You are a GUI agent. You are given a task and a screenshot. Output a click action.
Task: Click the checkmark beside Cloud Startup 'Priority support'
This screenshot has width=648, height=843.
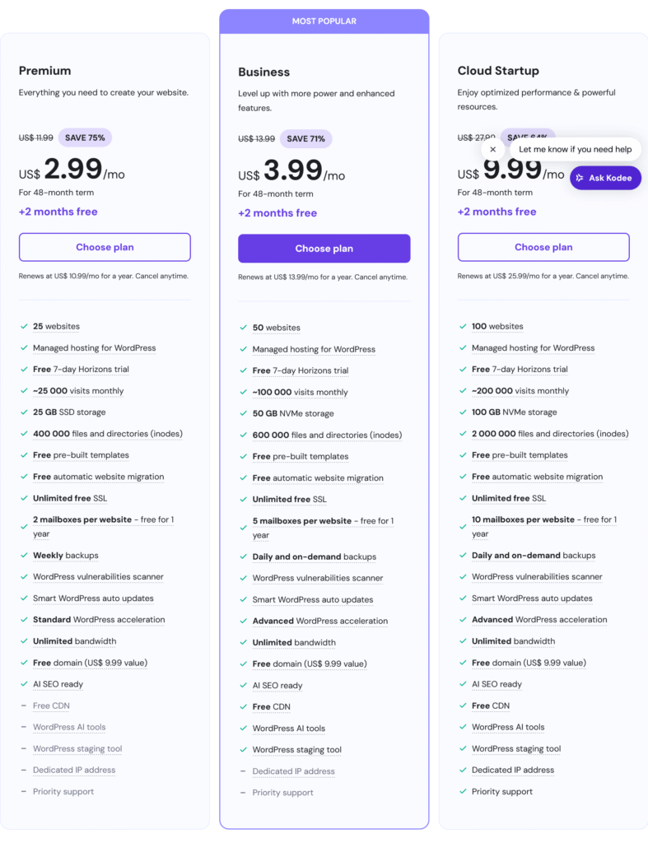coord(463,792)
